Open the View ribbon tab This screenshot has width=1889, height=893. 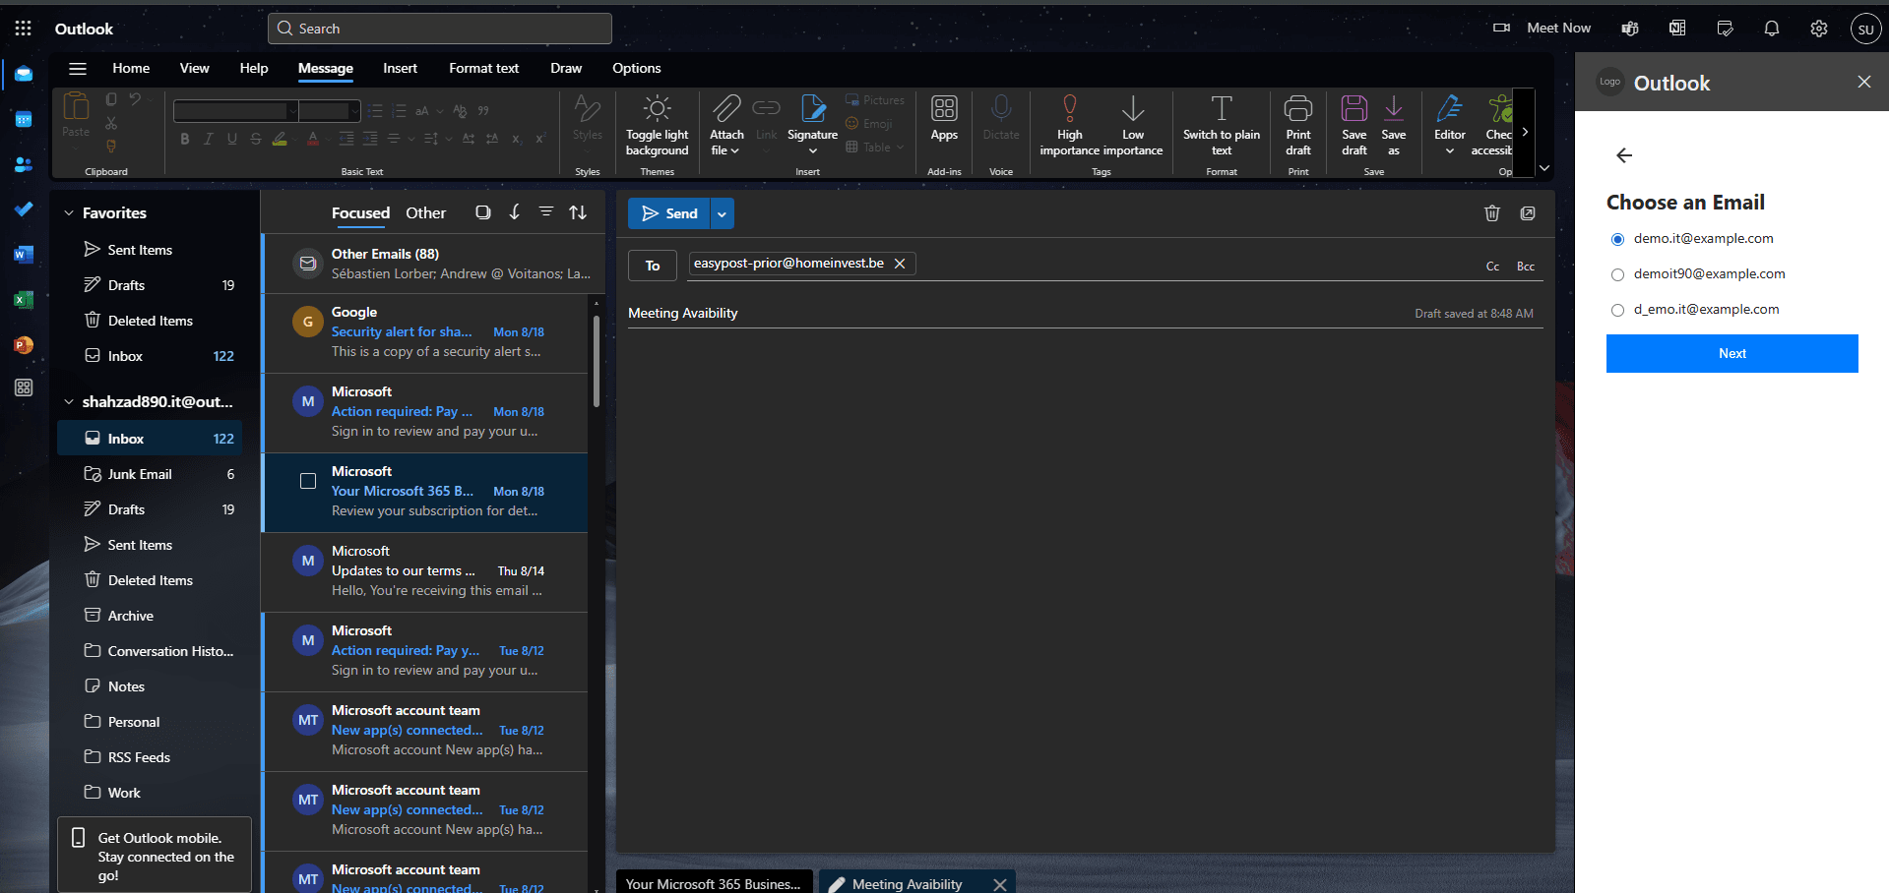tap(194, 68)
